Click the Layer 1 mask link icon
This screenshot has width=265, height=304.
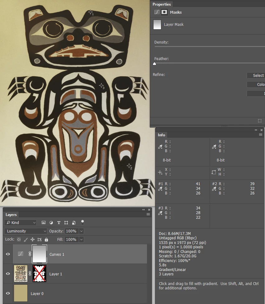click(30, 274)
